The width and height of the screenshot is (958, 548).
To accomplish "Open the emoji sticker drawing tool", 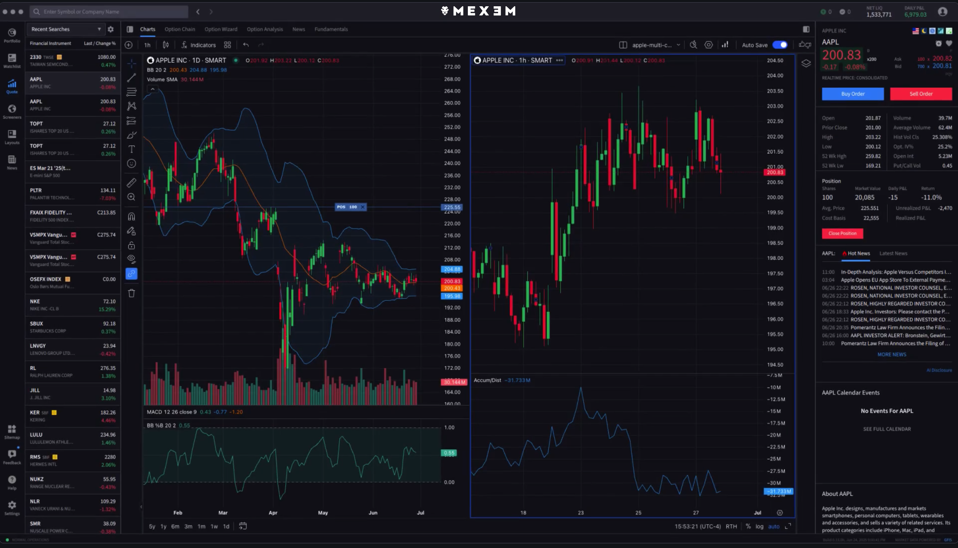I will pos(131,163).
